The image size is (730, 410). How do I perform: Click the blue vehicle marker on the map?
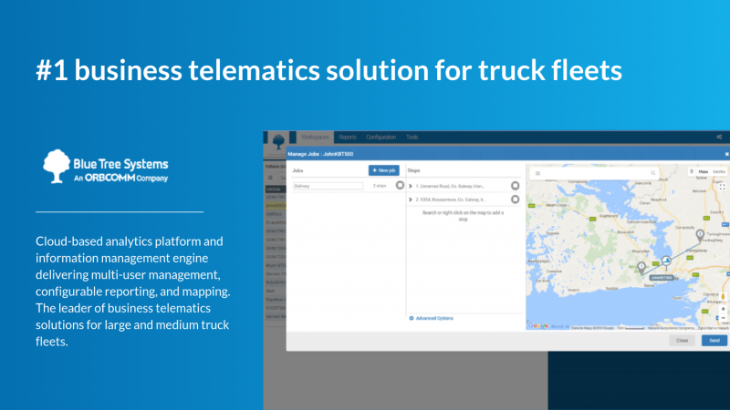[667, 261]
